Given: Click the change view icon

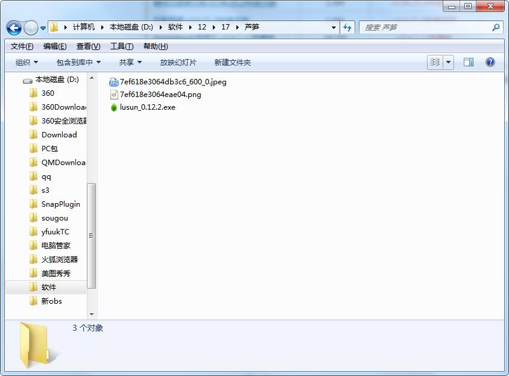Looking at the screenshot, I should 435,62.
